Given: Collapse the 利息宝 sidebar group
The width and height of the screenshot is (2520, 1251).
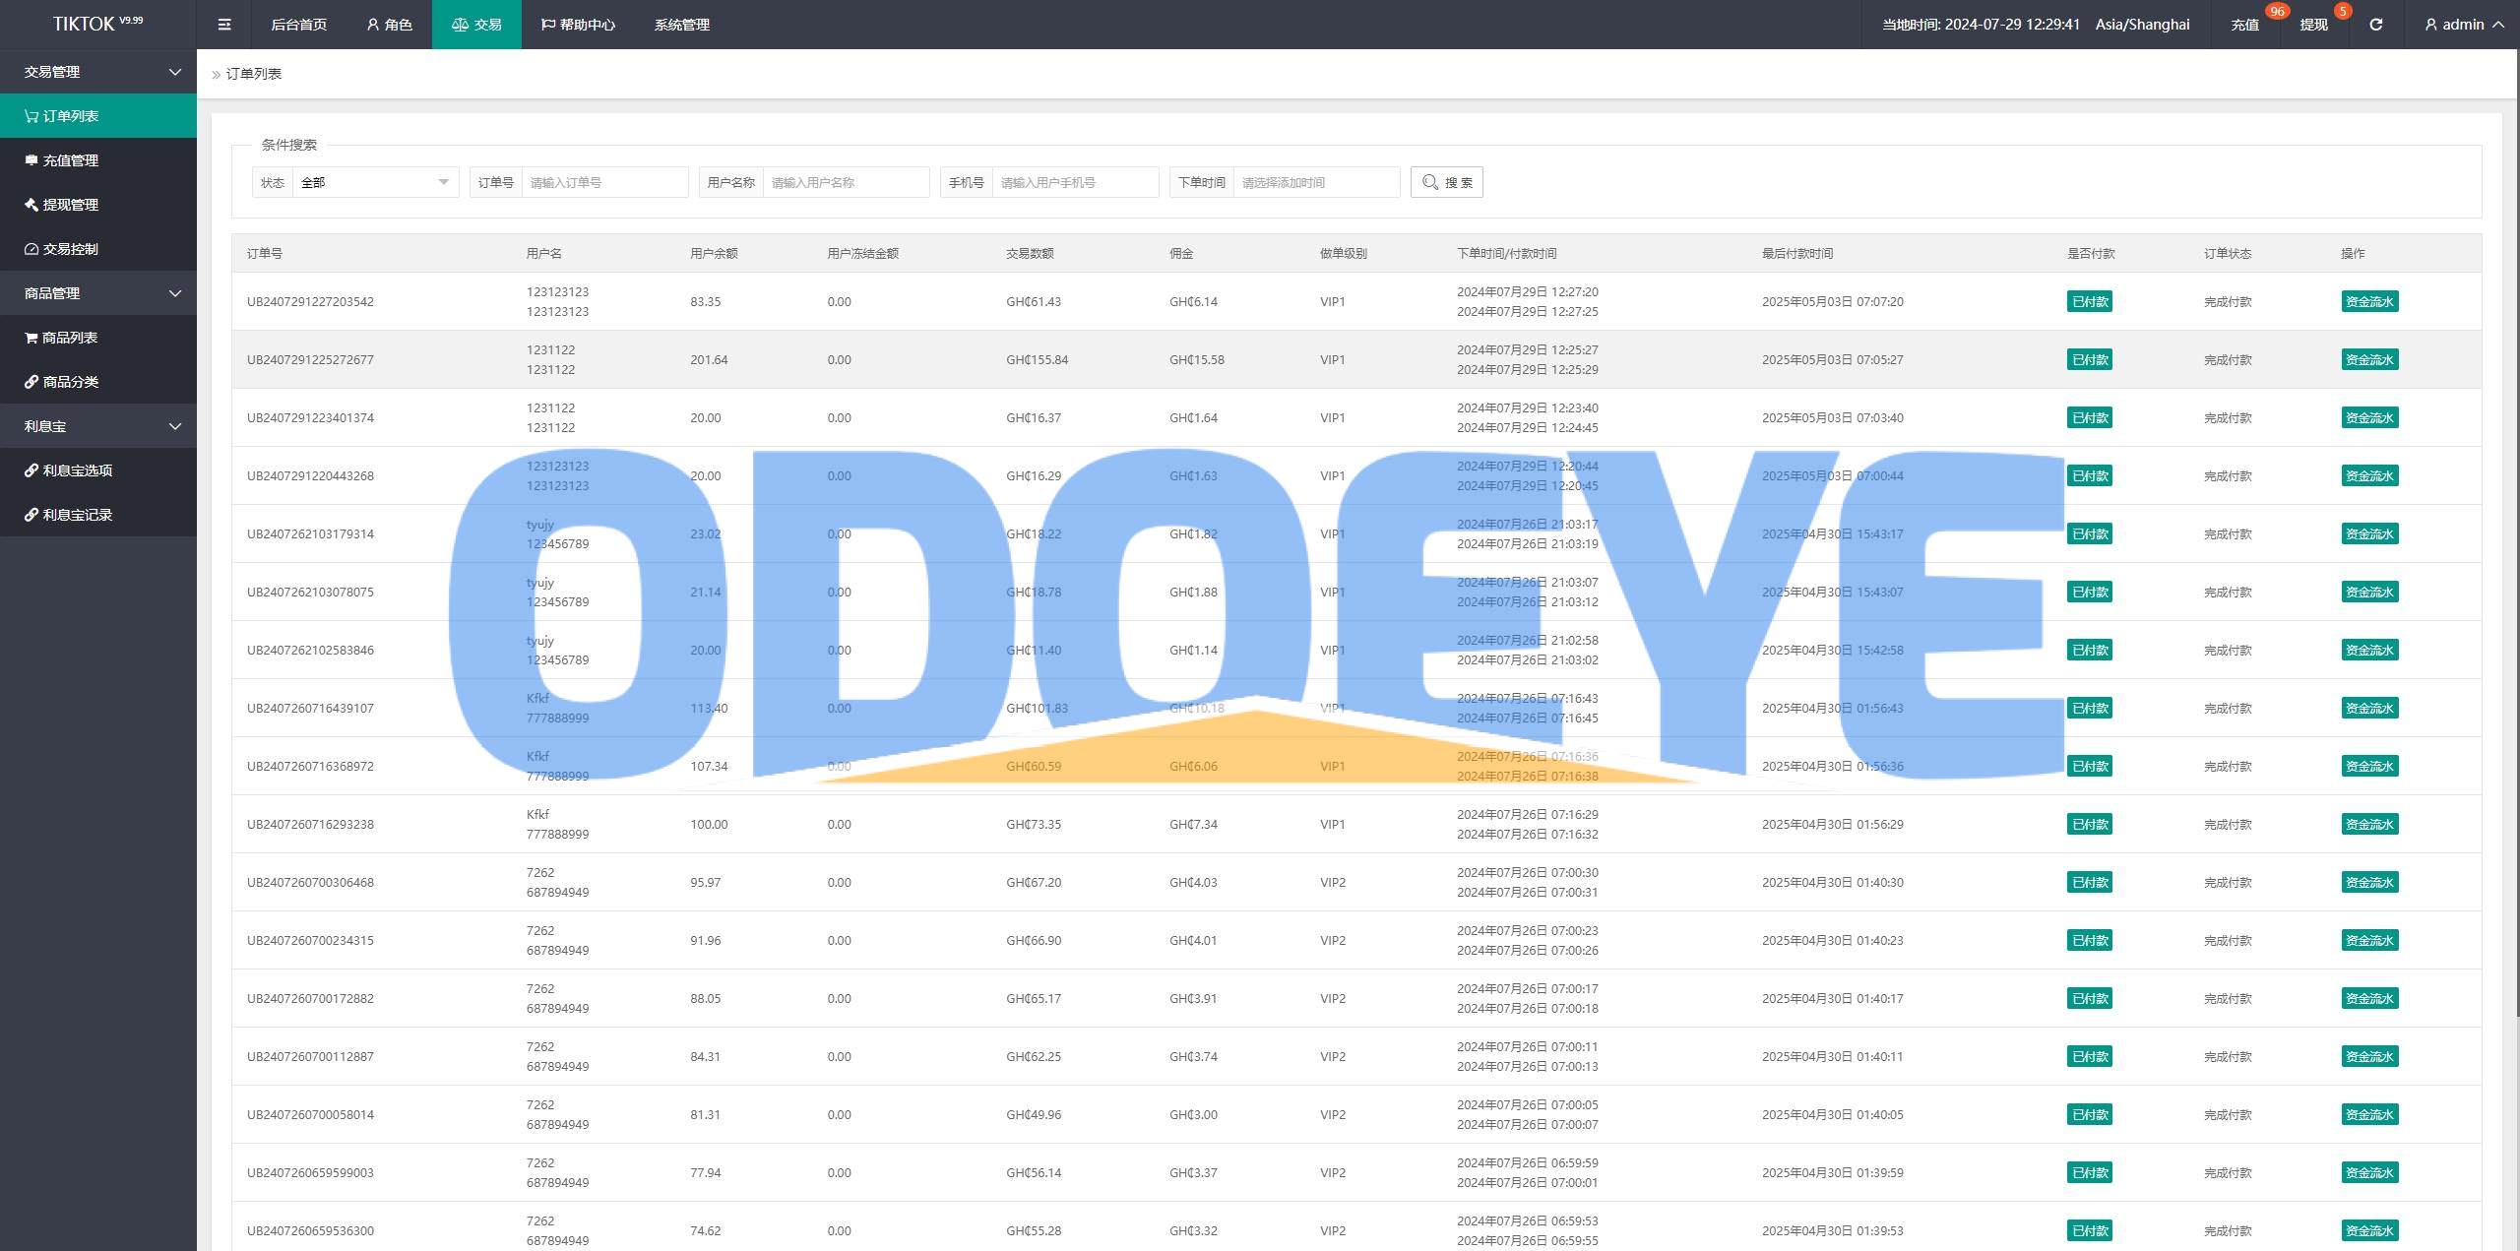Looking at the screenshot, I should 98,426.
